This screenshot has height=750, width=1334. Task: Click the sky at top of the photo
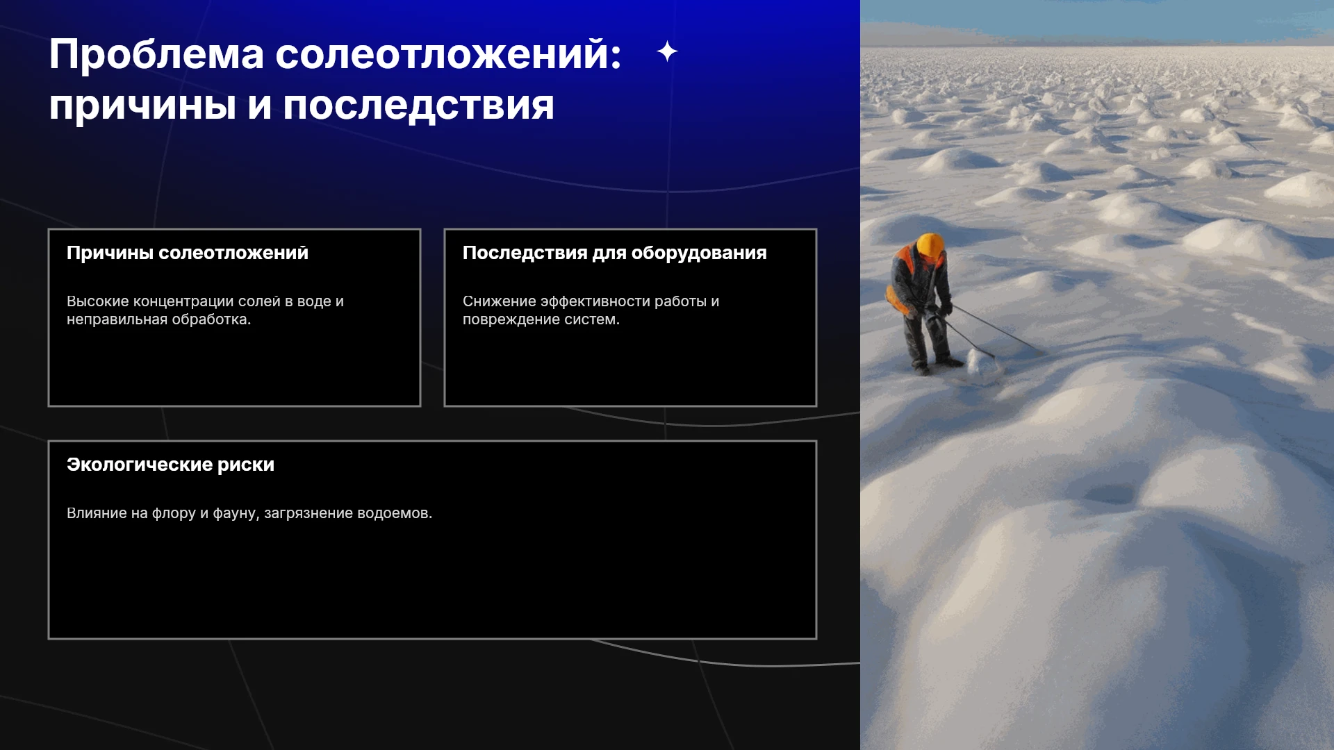(x=1097, y=17)
